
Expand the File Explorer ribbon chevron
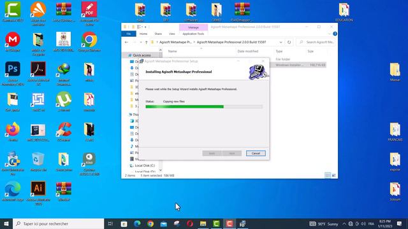point(330,34)
